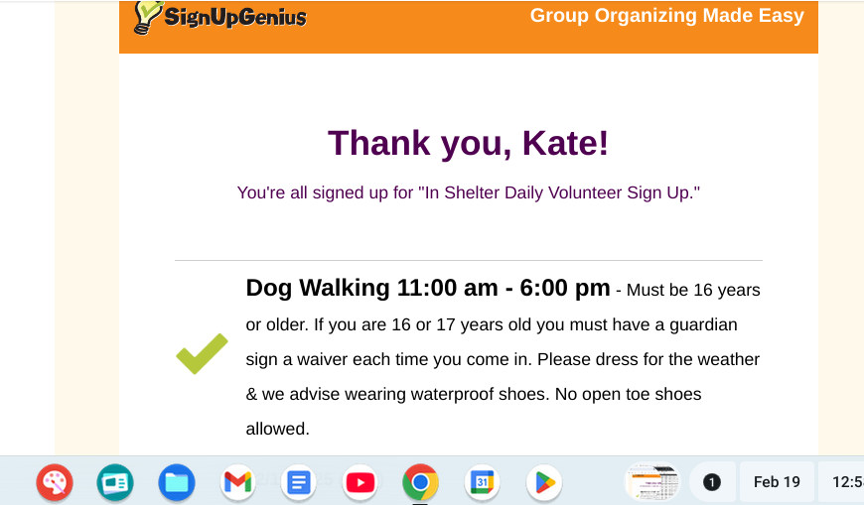Viewport: 864px width, 505px height.
Task: Launch Google Docs from the shelf
Action: pos(298,483)
